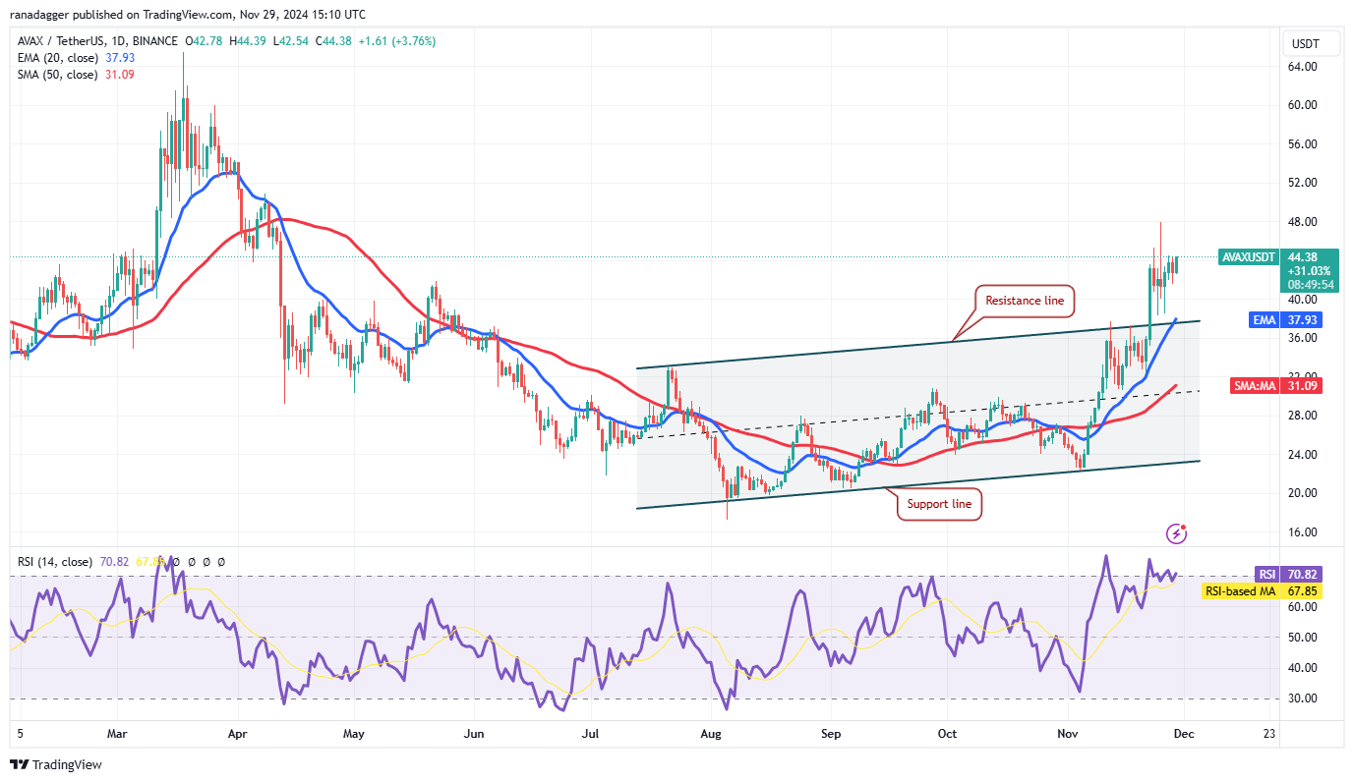Screen dimensions: 1354x782
Task: Click the RSI 50.00 axis level
Action: tap(1302, 638)
